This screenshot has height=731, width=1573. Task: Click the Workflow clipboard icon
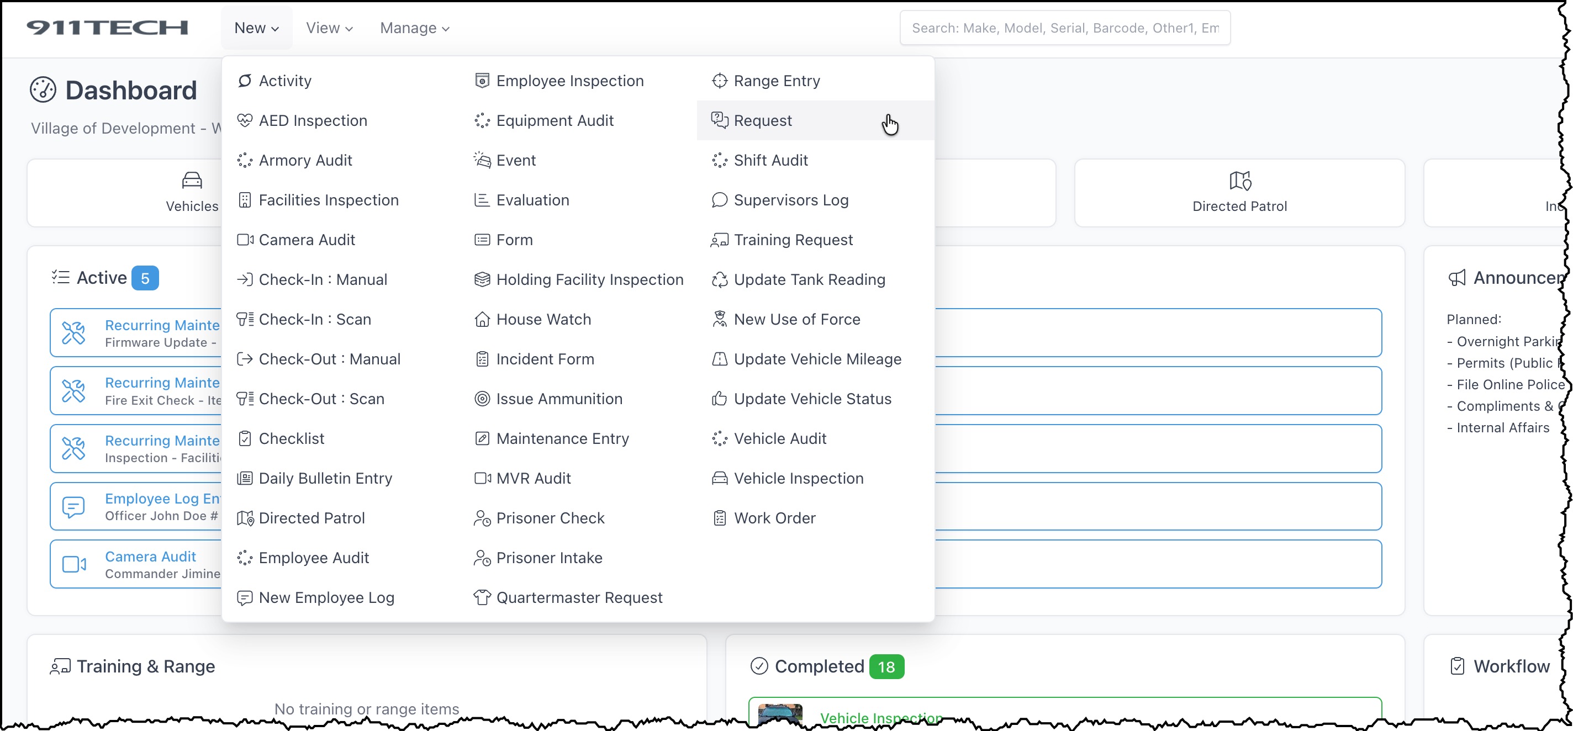[x=1457, y=666]
